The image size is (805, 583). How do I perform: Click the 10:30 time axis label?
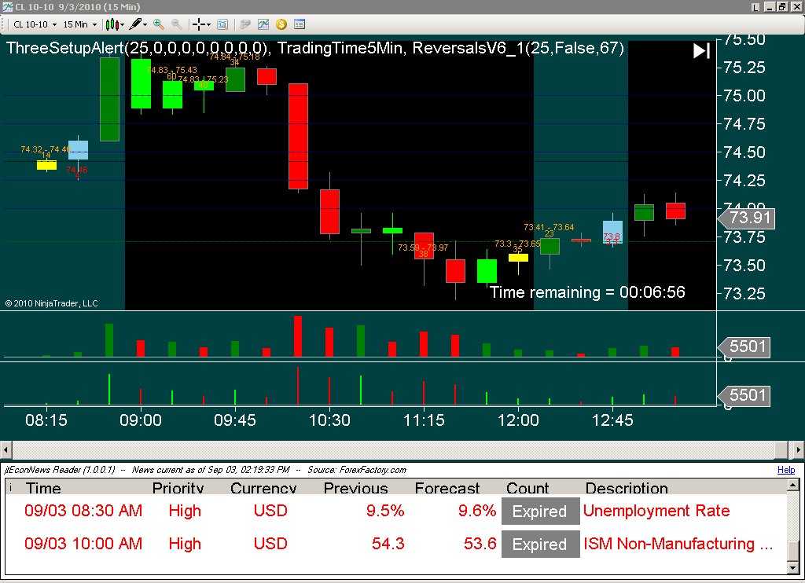click(329, 420)
